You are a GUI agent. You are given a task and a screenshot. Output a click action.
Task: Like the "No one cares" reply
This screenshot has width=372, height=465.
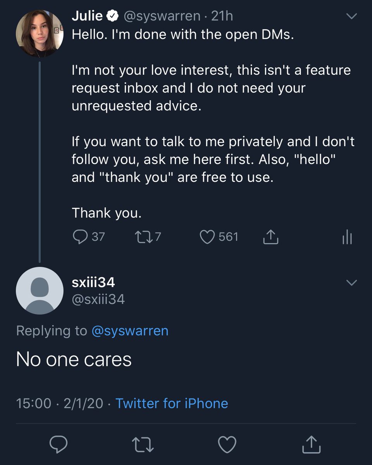[x=227, y=443]
